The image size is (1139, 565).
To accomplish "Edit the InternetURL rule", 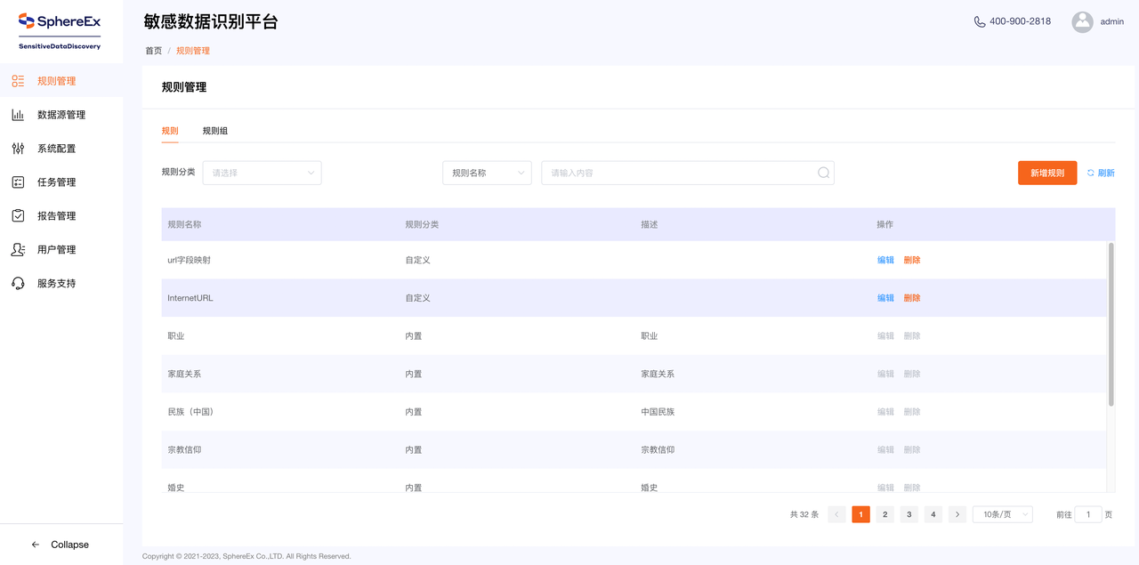I will [x=885, y=298].
